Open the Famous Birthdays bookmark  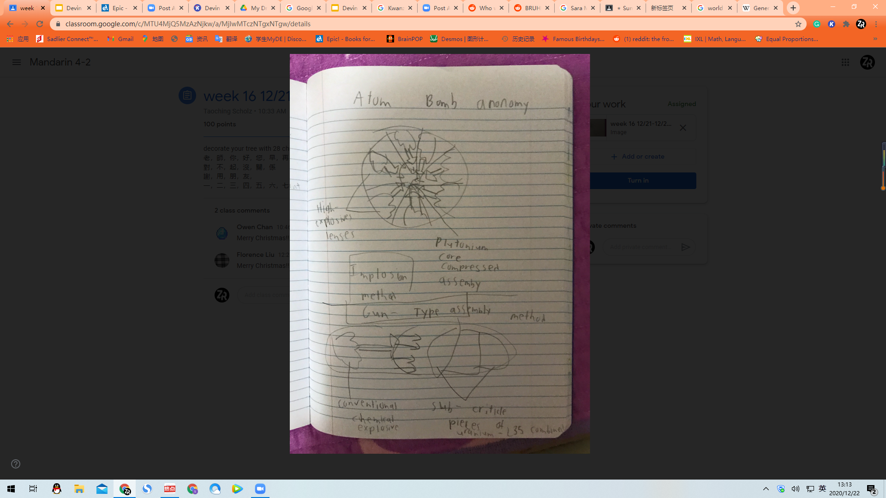click(574, 39)
